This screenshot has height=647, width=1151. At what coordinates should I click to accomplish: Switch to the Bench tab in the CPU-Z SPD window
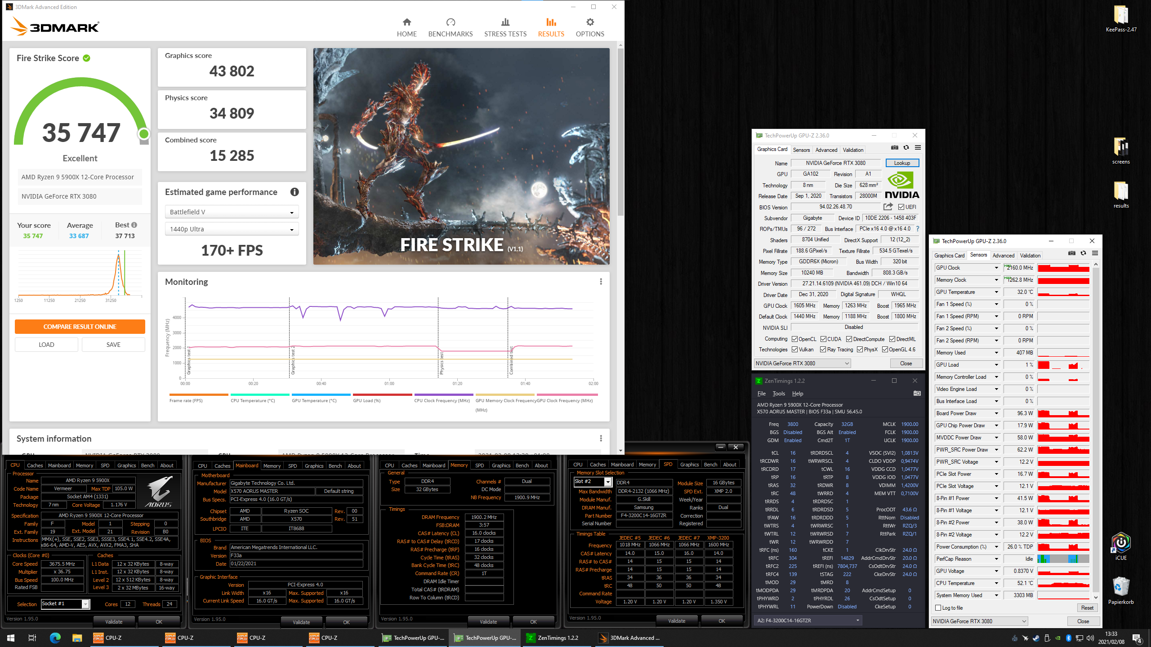click(x=710, y=465)
